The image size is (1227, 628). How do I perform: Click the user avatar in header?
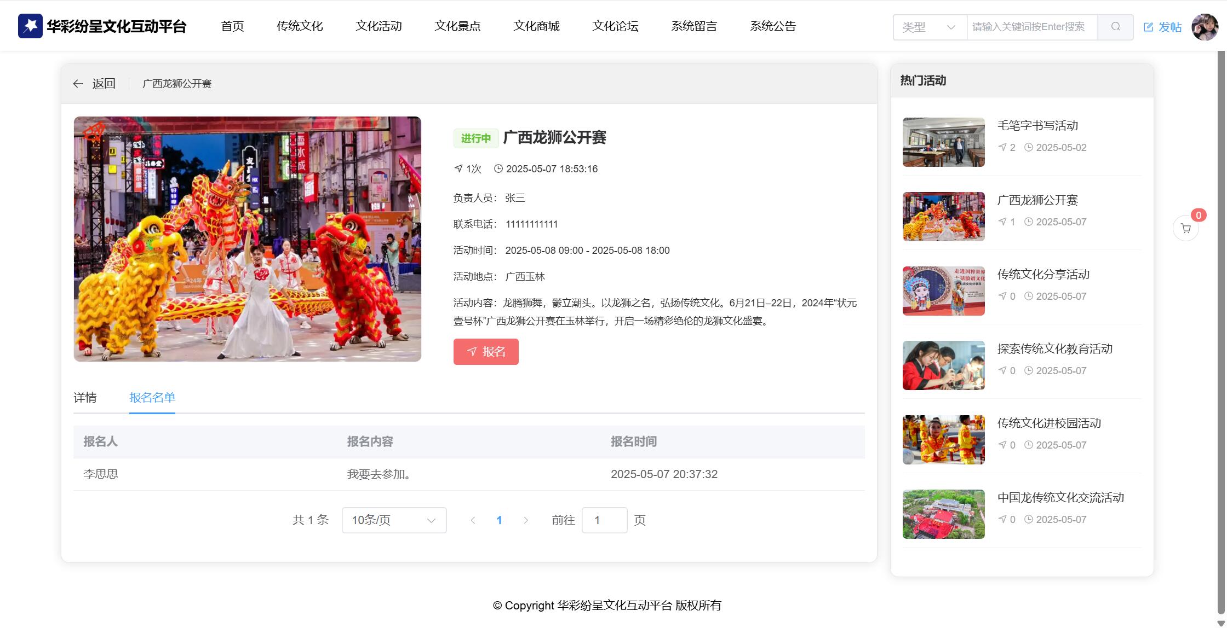click(1205, 27)
